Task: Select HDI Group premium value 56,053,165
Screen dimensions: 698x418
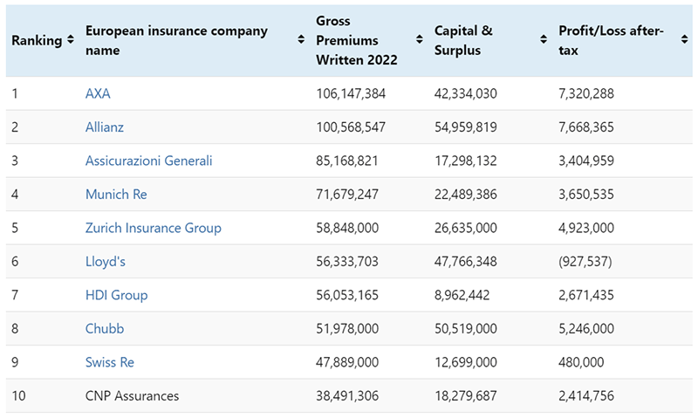Action: pos(347,295)
